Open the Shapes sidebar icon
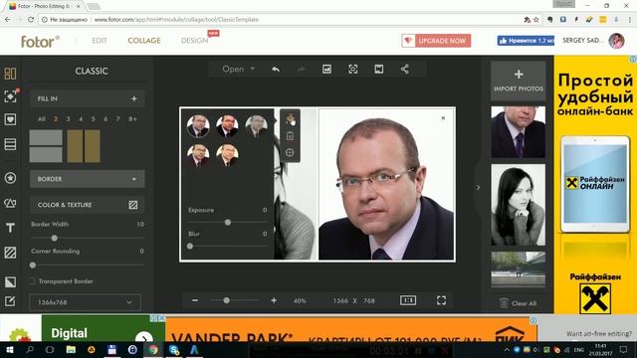Viewport: 637px width, 358px height. point(10,203)
